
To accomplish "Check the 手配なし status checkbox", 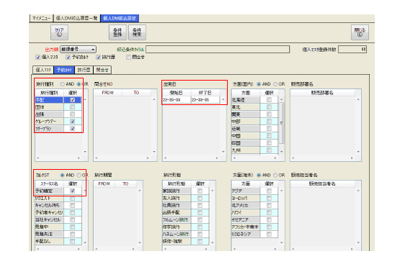I will pyautogui.click(x=73, y=241).
